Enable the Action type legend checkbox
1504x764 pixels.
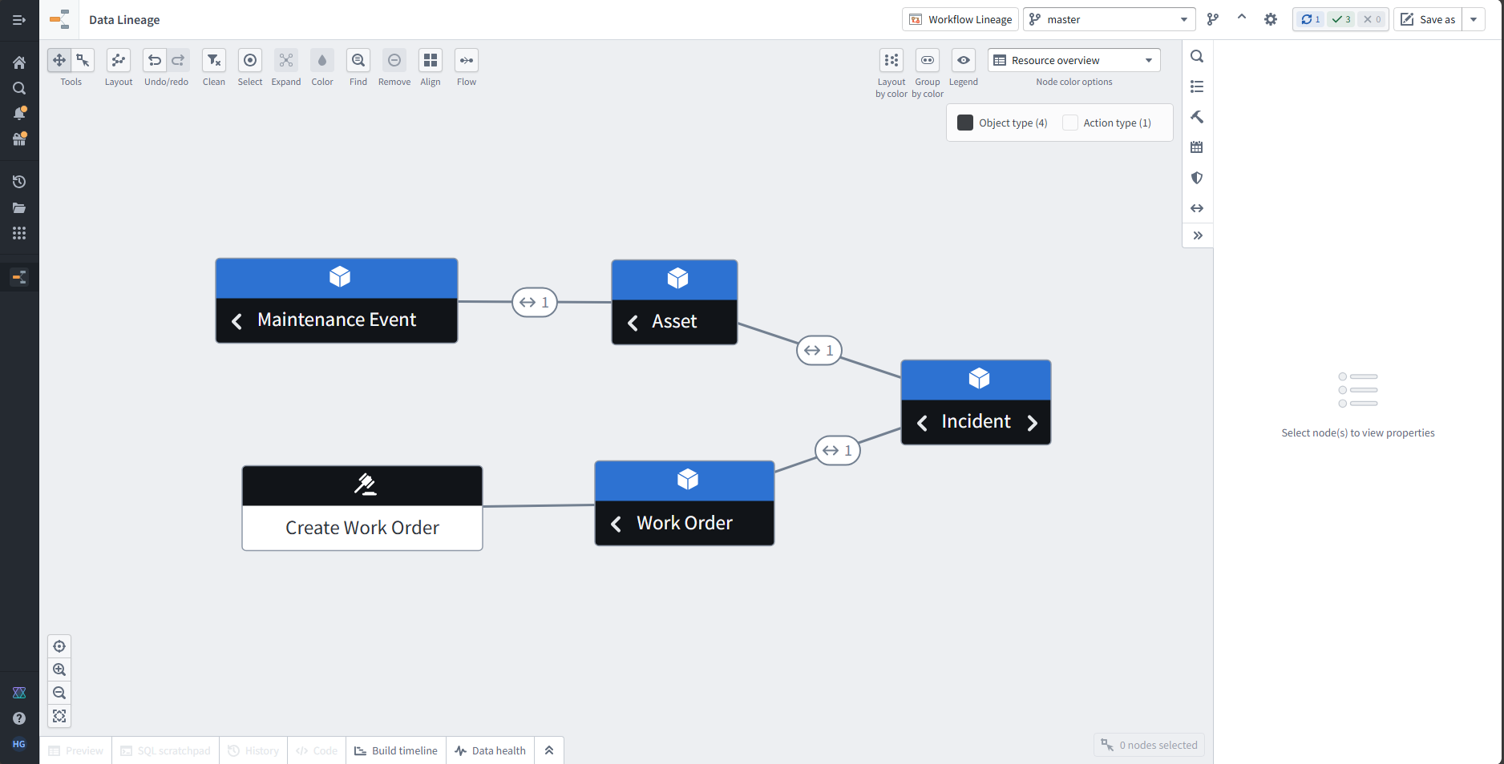click(x=1070, y=123)
